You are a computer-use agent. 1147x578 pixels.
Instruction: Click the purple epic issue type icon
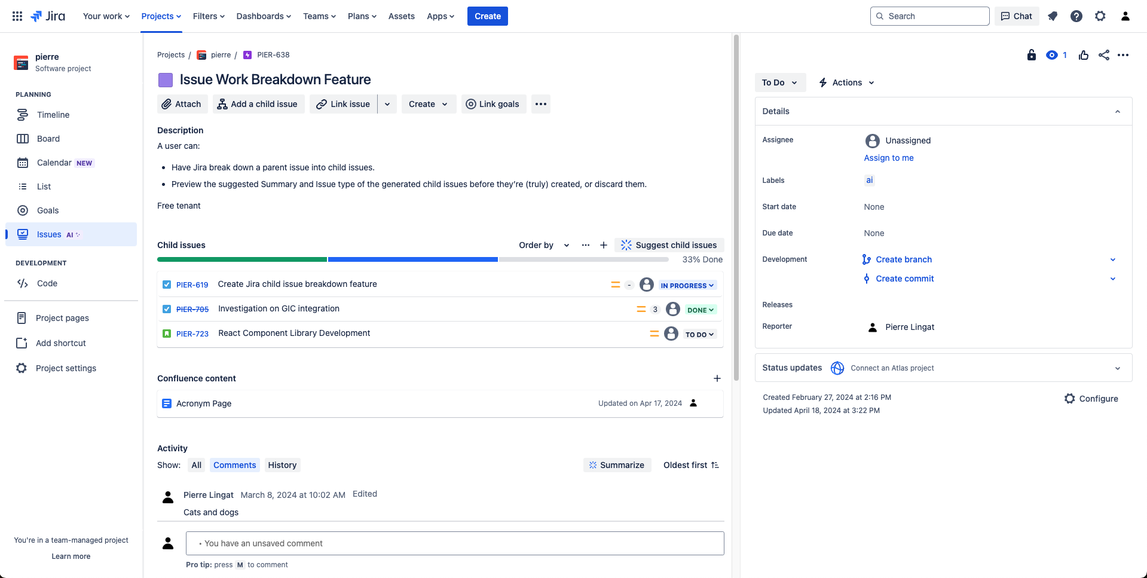pos(166,79)
